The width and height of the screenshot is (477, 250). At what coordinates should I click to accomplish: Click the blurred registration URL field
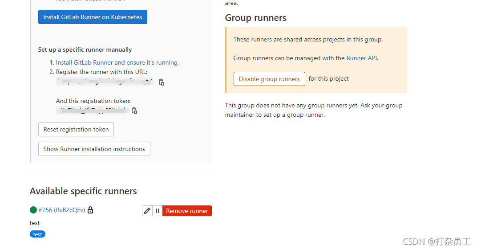[x=105, y=82]
